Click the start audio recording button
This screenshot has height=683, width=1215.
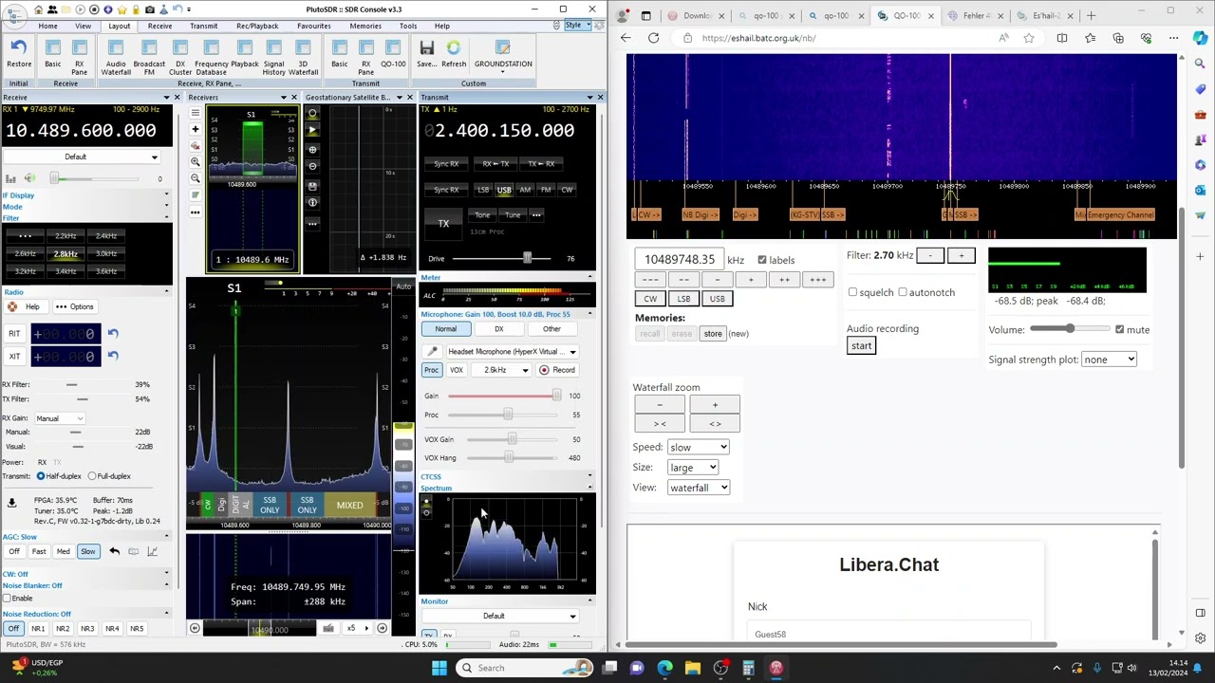[861, 345]
